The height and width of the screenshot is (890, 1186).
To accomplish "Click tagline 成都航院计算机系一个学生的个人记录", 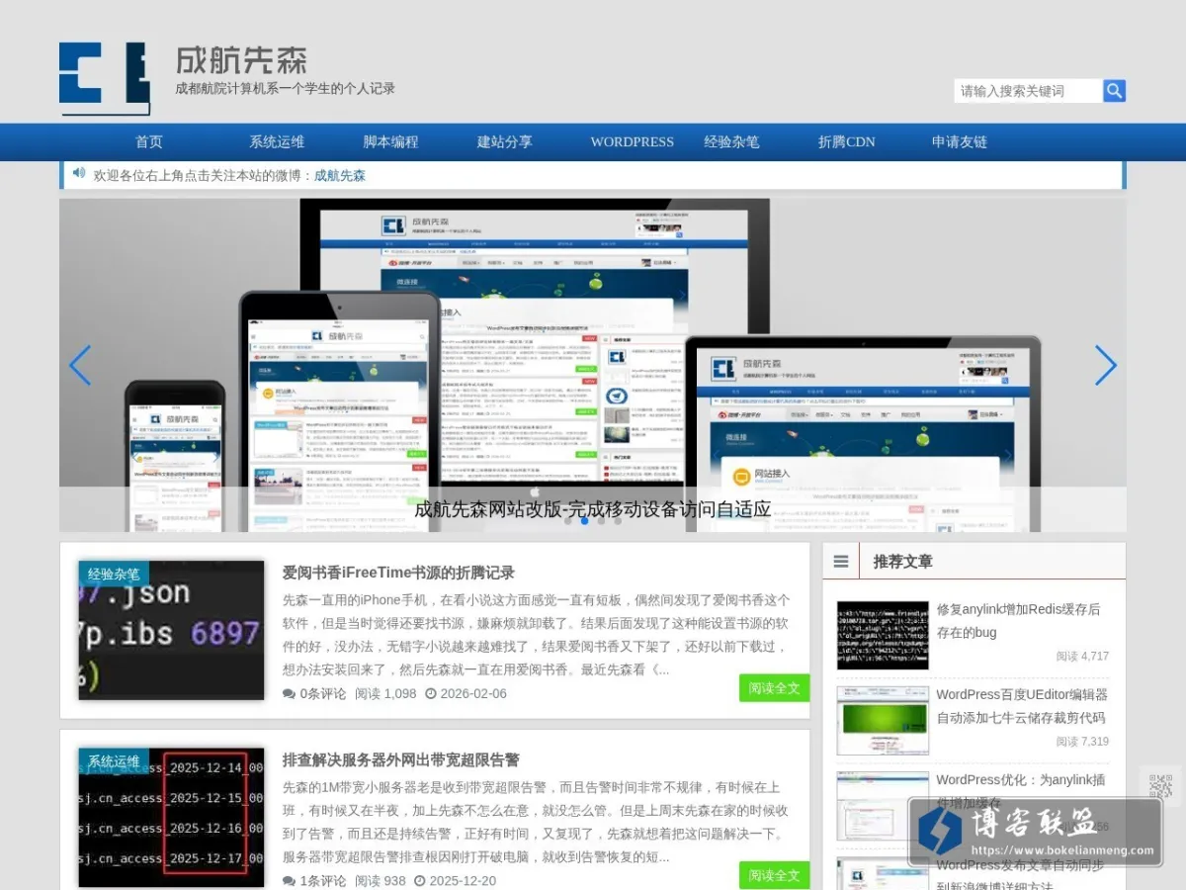I will click(286, 88).
